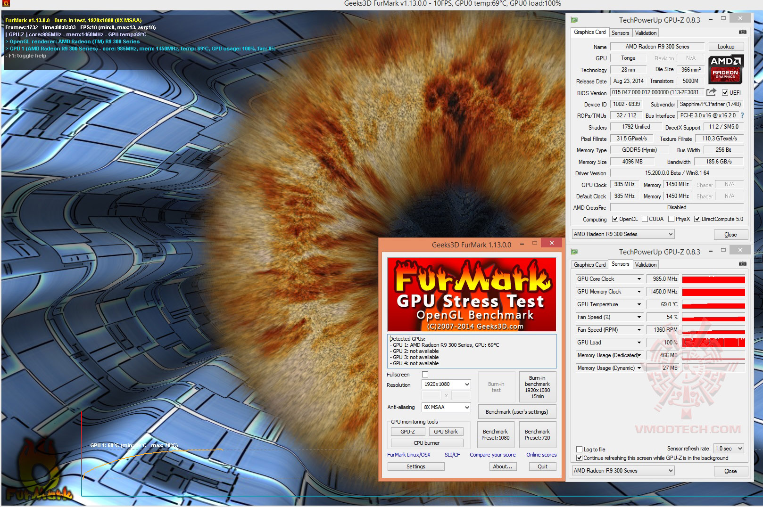
Task: Click the BIOS Version field
Action: (657, 92)
